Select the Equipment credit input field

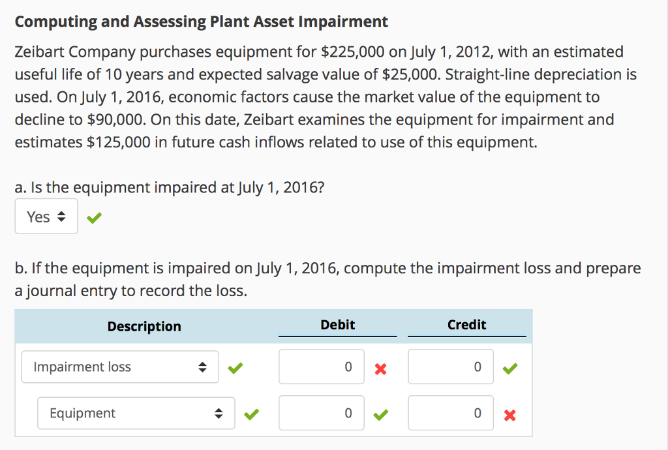click(x=450, y=413)
